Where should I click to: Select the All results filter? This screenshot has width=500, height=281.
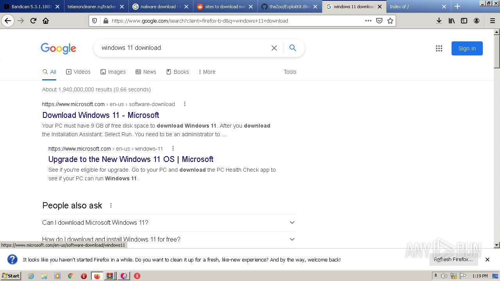click(x=49, y=72)
